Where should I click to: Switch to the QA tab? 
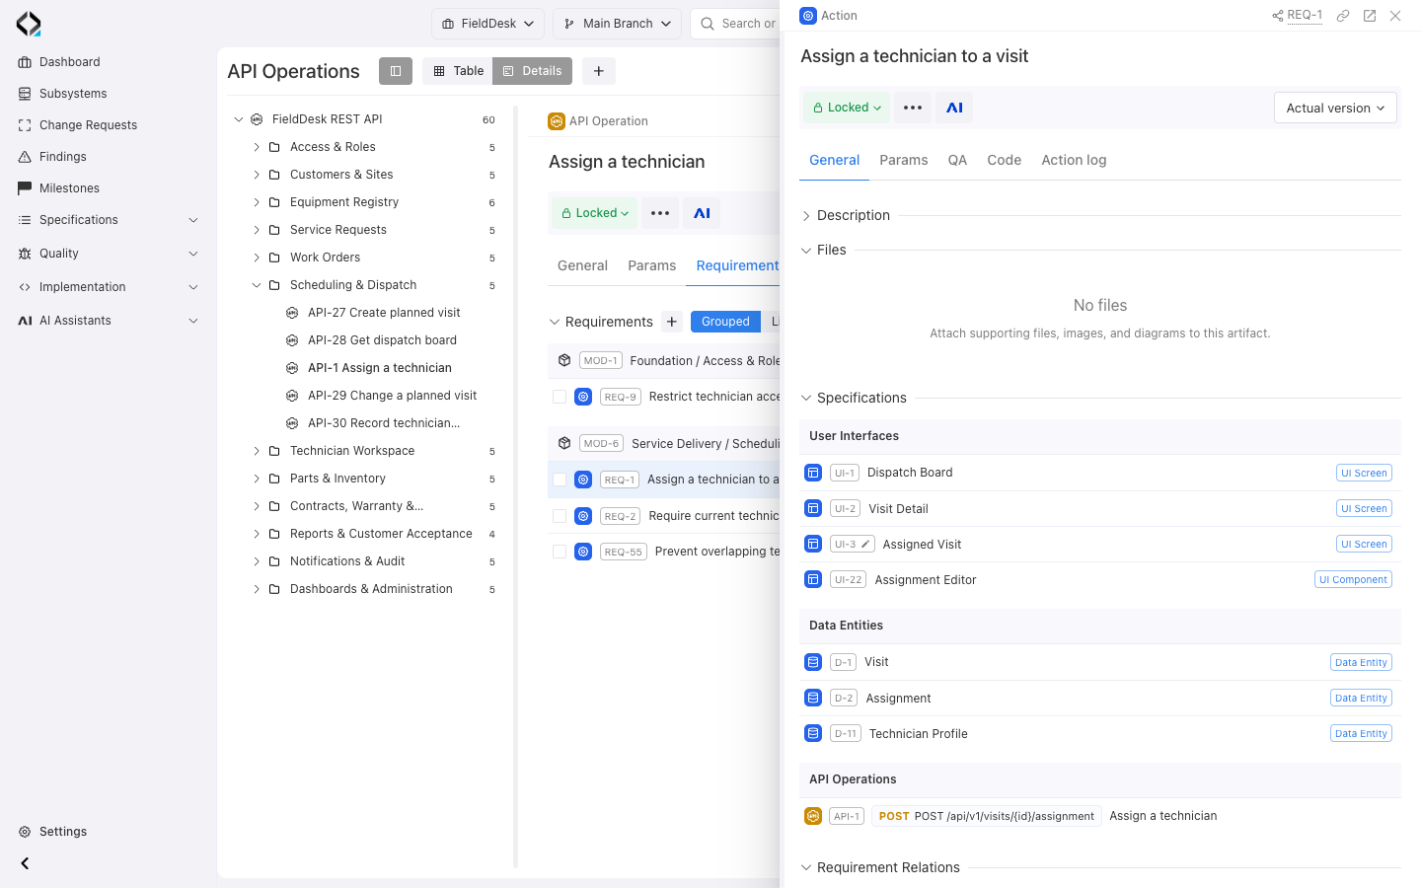tap(957, 160)
